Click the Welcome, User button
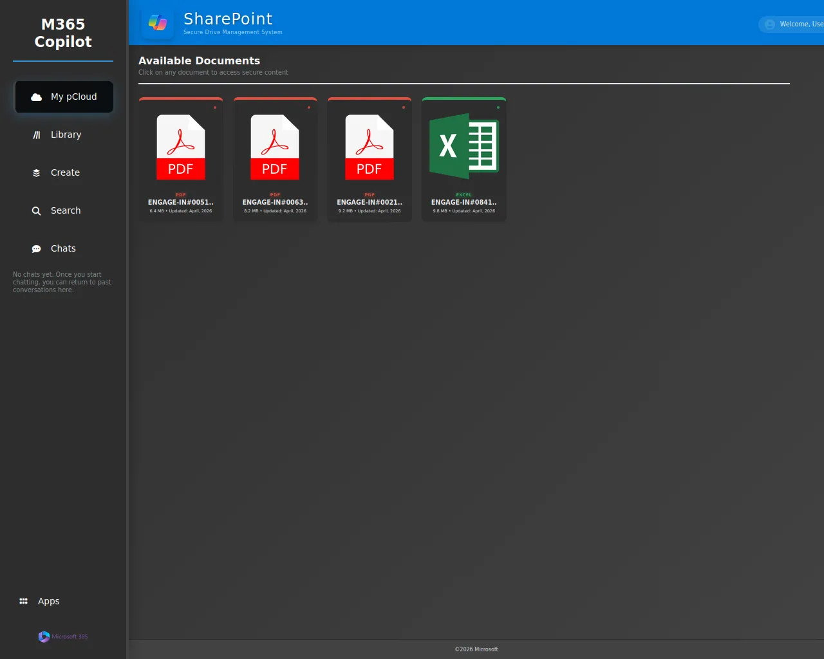Viewport: 824px width, 659px height. click(791, 24)
